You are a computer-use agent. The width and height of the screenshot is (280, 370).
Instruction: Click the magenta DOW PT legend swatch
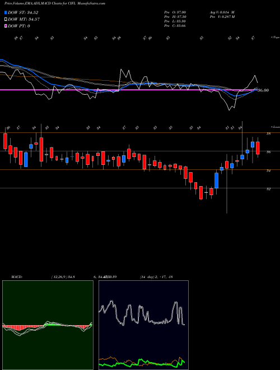click(x=6, y=26)
